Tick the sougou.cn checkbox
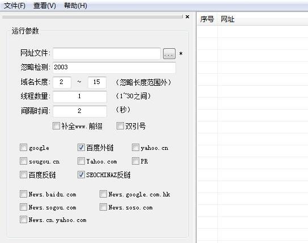Image resolution: width=308 pixels, height=243 pixels. [x=23, y=161]
